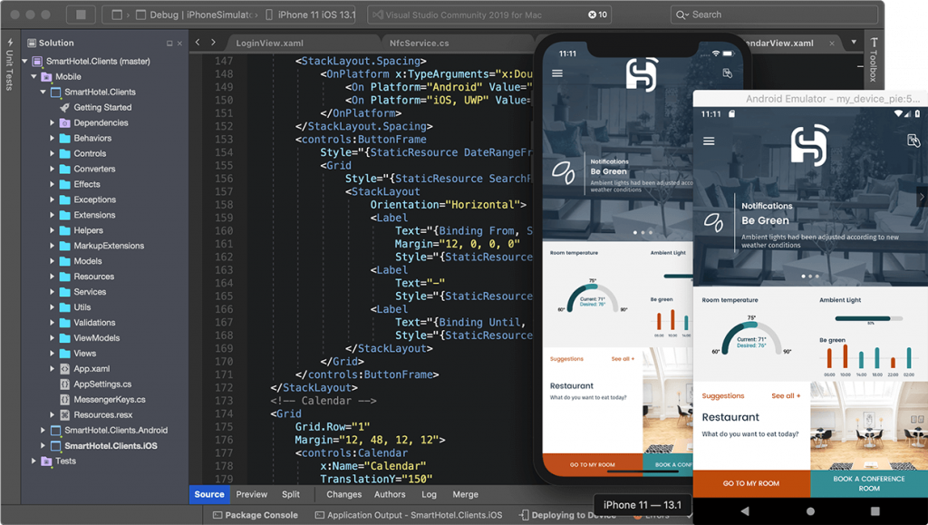Tap the GO TO MY ROOM button
Screen dimensions: 928x525
[750, 484]
